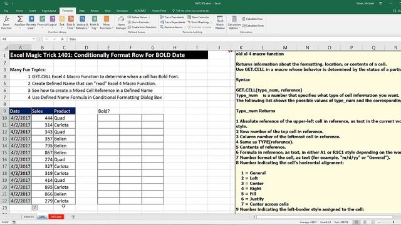Click the Product header cell
This screenshot has height=225, width=401.
tap(64, 111)
